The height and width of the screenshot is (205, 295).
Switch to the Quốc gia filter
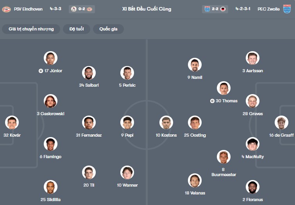[108, 29]
